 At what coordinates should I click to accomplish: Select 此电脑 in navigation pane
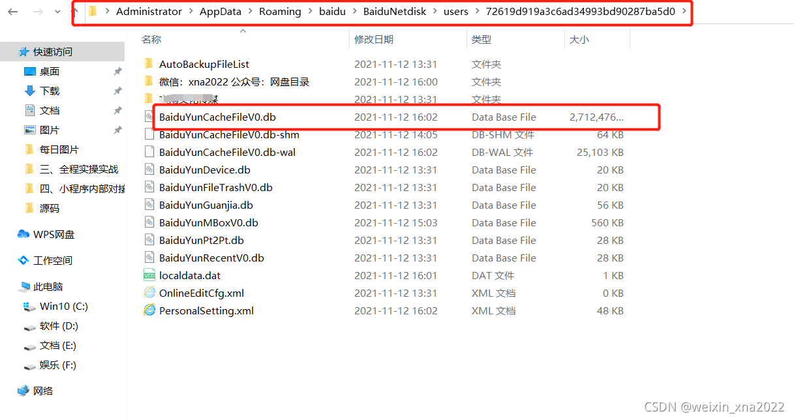click(48, 286)
